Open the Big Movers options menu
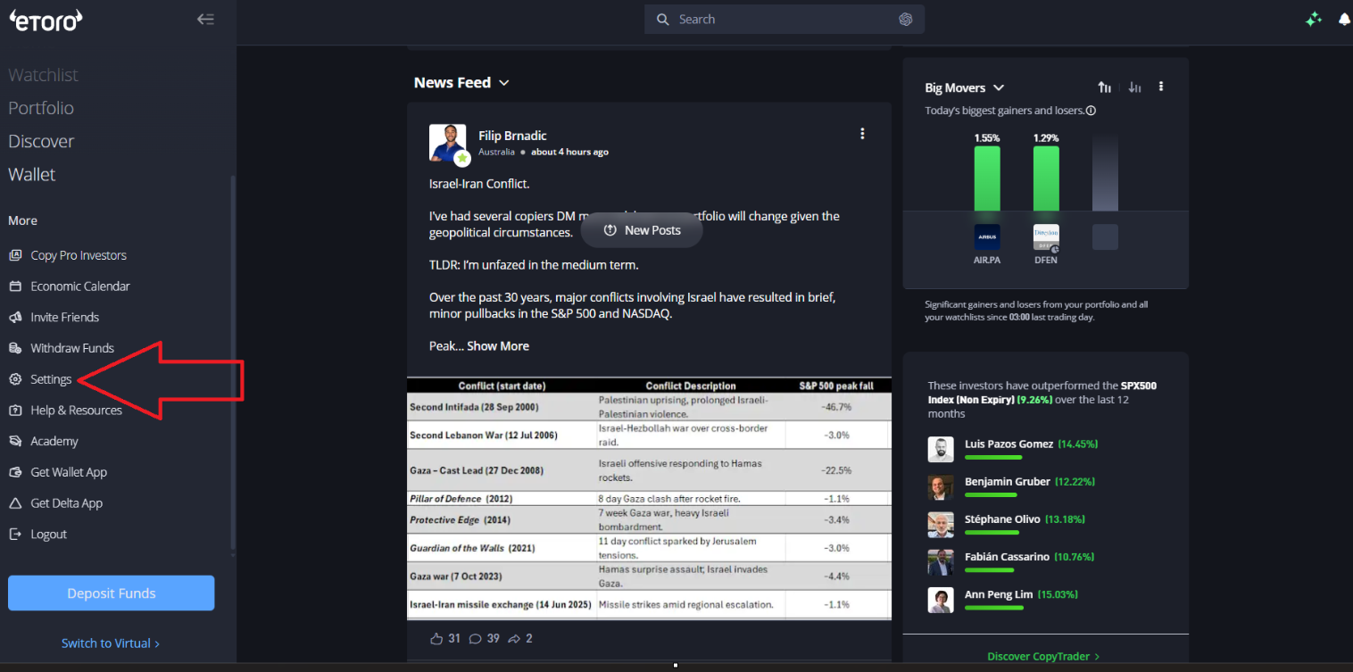Image resolution: width=1353 pixels, height=672 pixels. (1161, 86)
